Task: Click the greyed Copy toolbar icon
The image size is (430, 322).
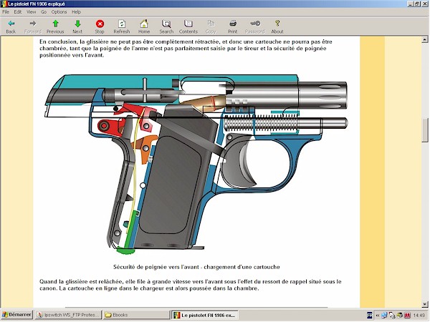Action: [211, 26]
